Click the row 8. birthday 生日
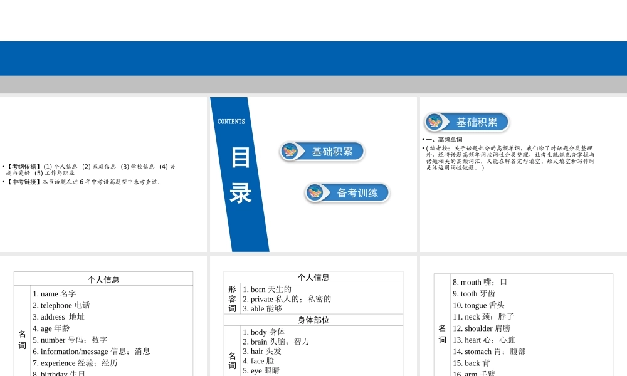This screenshot has width=627, height=376. [59, 373]
